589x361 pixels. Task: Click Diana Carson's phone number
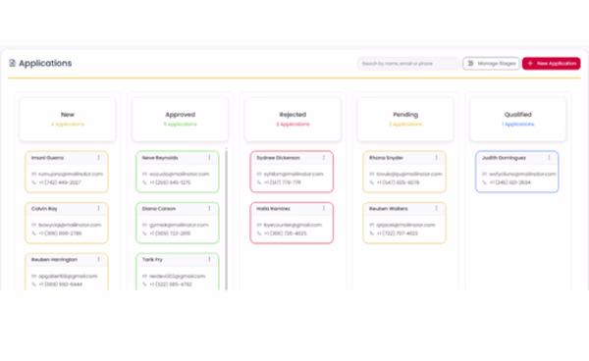pyautogui.click(x=170, y=233)
